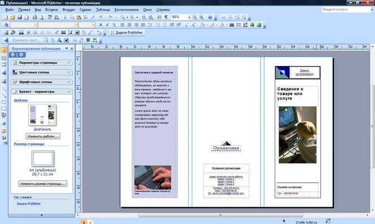Select the Insert Table tool
The width and height of the screenshot is (375, 224).
click(3, 65)
